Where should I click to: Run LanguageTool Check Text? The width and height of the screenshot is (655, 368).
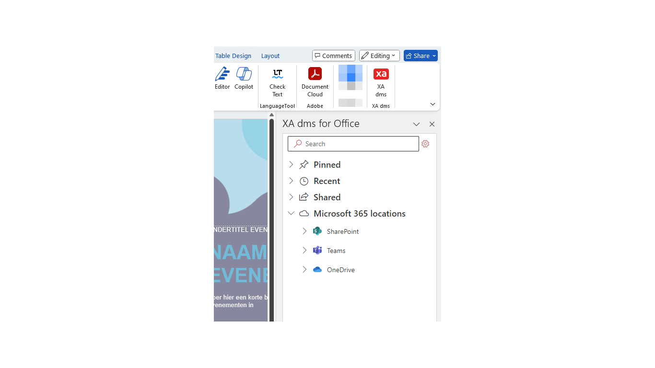point(277,82)
